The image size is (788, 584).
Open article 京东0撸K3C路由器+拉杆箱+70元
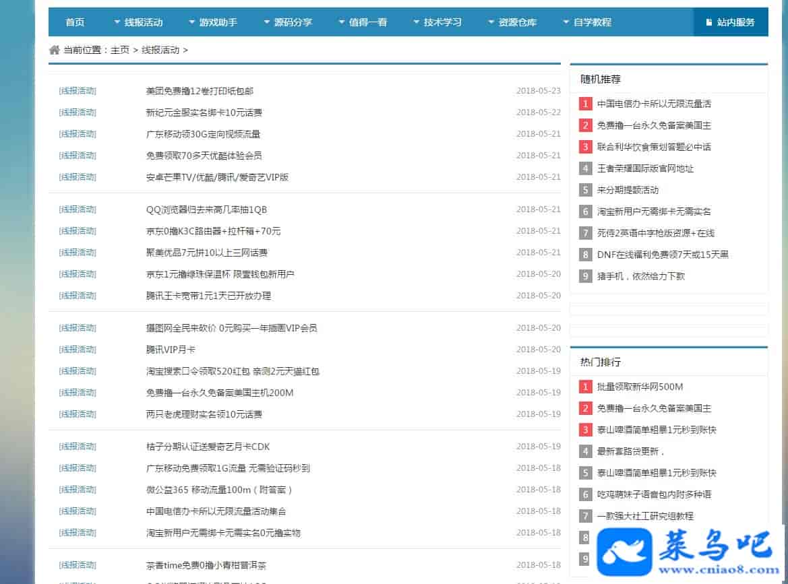pyautogui.click(x=214, y=231)
